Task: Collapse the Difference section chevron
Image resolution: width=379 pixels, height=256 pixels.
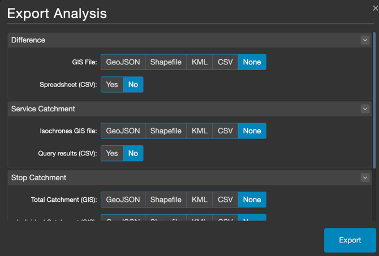Action: [365, 40]
